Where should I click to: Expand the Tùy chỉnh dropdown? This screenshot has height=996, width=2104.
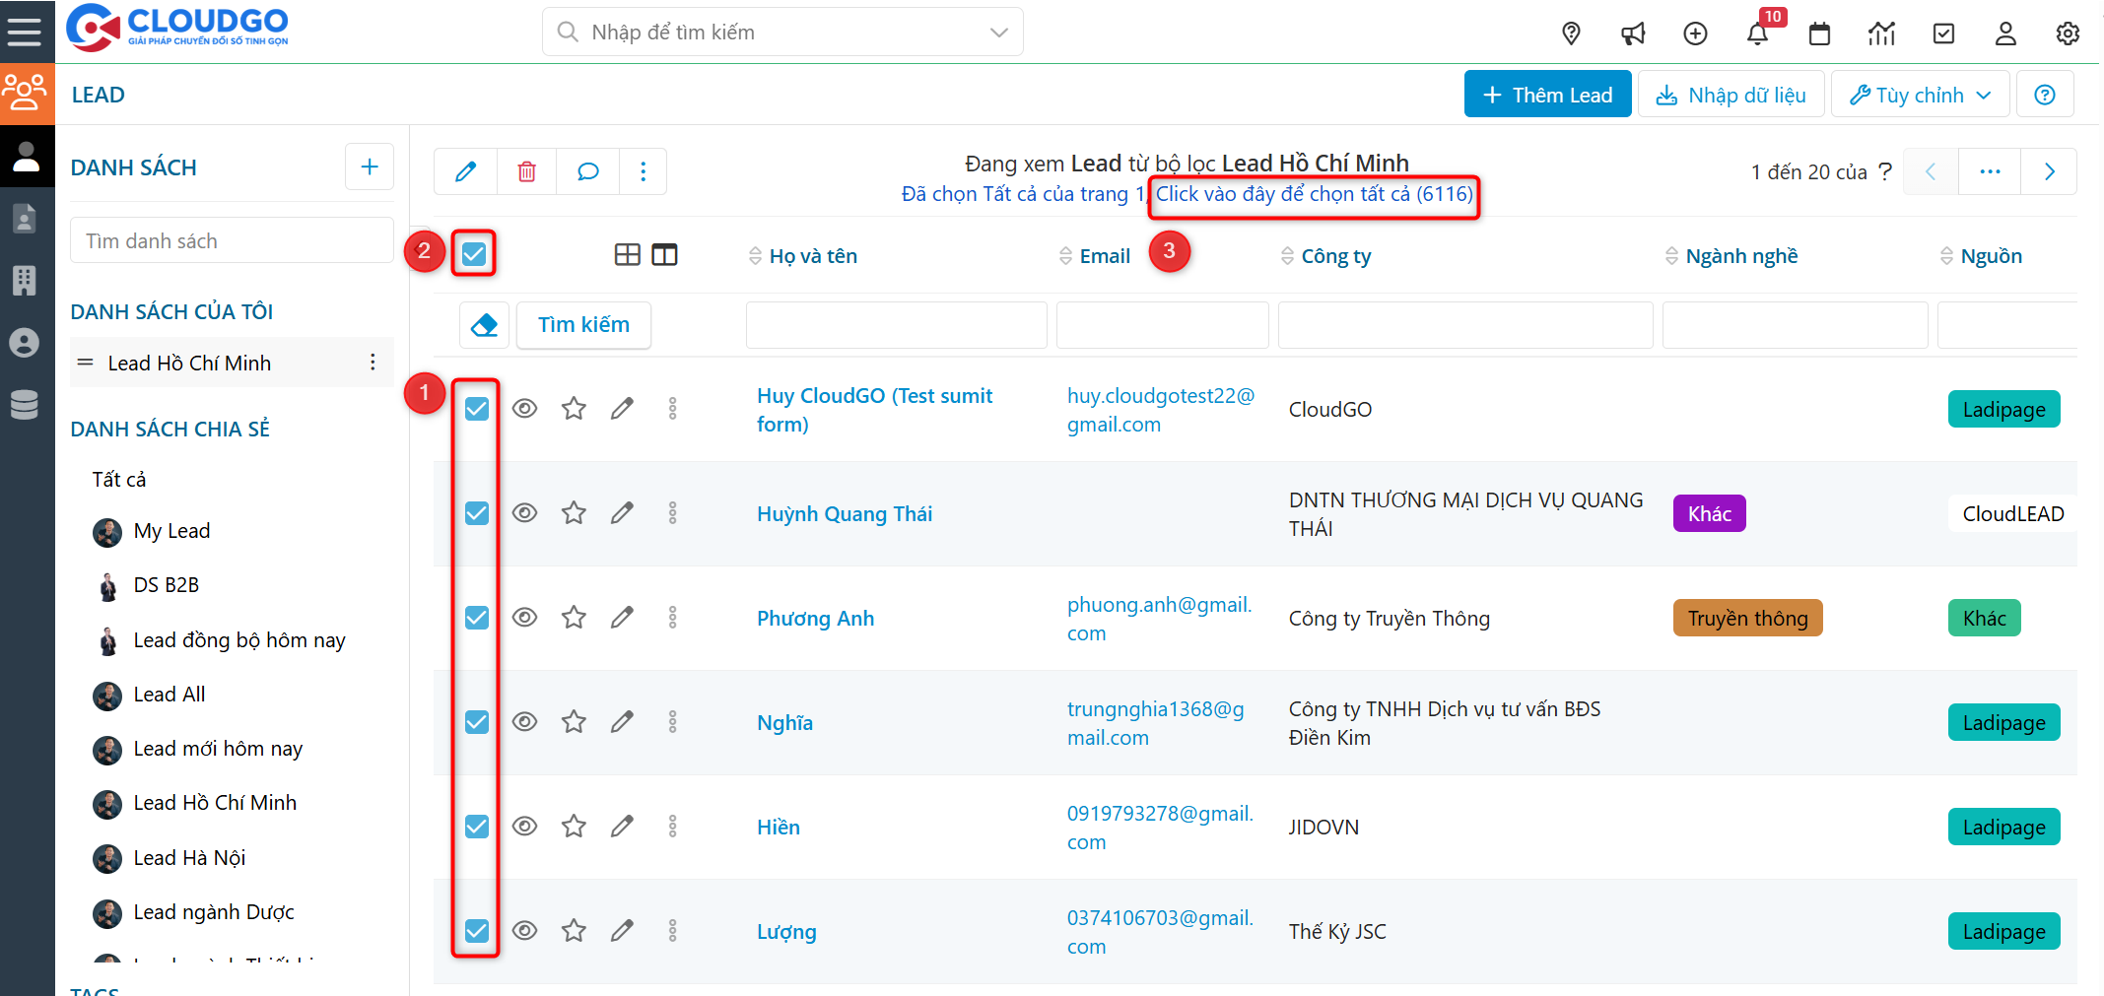tap(1919, 95)
